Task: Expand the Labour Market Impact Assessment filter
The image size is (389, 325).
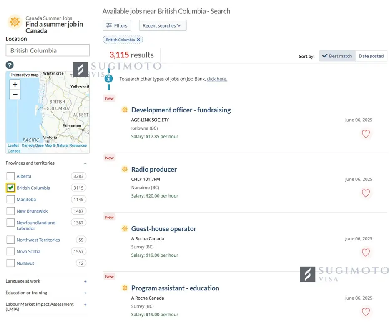Action: [x=85, y=305]
